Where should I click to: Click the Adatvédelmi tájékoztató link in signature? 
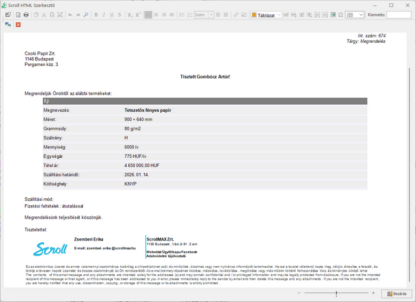[x=167, y=255]
